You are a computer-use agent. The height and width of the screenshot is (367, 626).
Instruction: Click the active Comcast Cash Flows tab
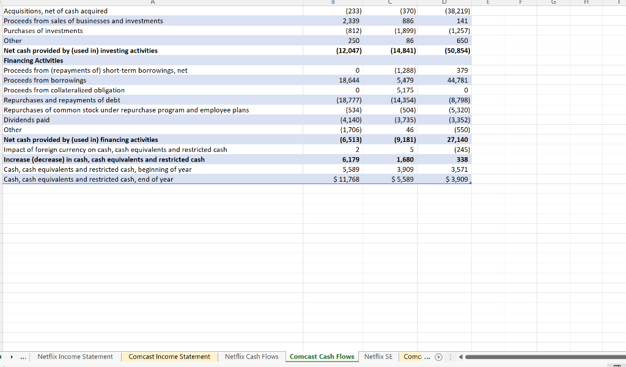point(322,357)
